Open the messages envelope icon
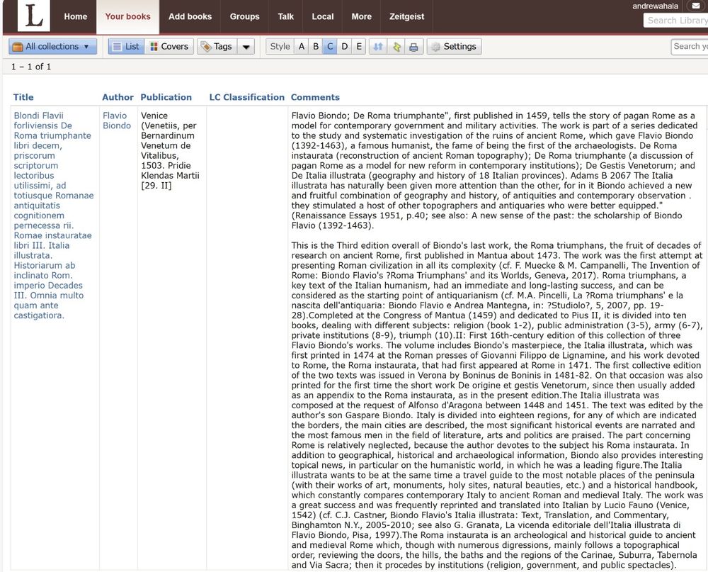This screenshot has width=708, height=572. [696, 6]
